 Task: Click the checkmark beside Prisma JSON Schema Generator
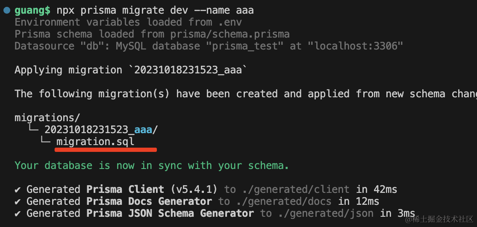click(18, 213)
